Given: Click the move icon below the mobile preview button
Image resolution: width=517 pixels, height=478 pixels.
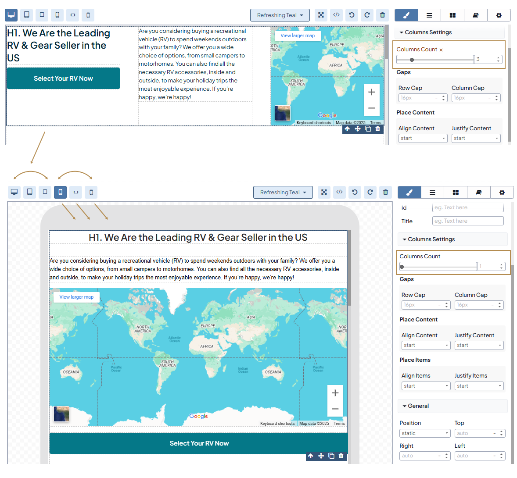Looking at the screenshot, I should (321, 456).
